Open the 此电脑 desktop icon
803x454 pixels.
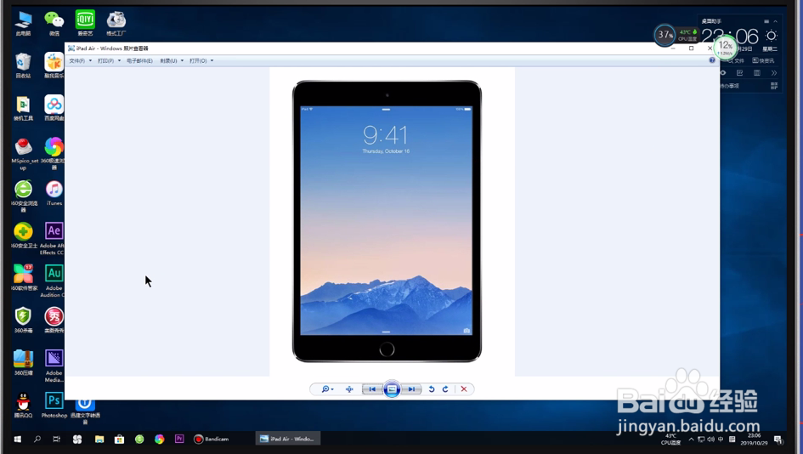pos(23,24)
